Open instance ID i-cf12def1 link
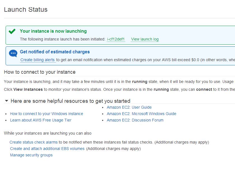 pyautogui.click(x=116, y=39)
